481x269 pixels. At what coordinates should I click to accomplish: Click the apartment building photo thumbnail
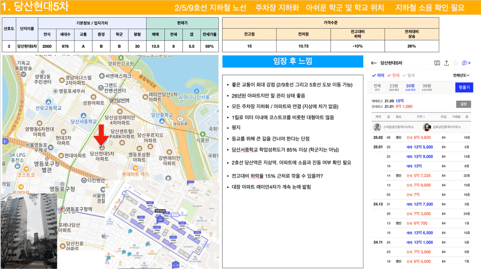(29, 231)
